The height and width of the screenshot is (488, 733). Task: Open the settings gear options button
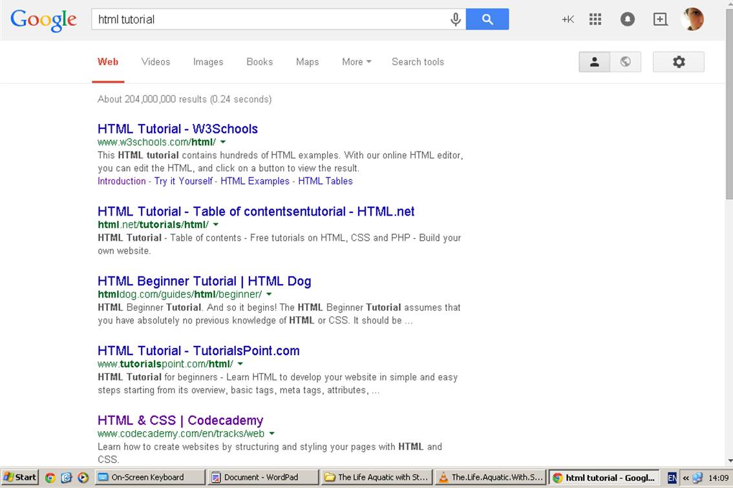[x=678, y=61]
